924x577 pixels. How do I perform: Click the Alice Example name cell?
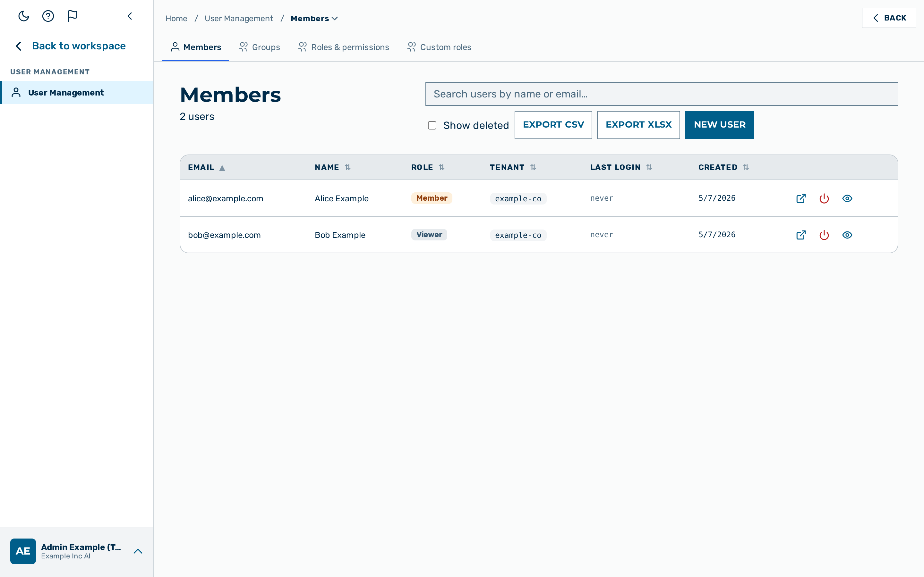click(341, 198)
